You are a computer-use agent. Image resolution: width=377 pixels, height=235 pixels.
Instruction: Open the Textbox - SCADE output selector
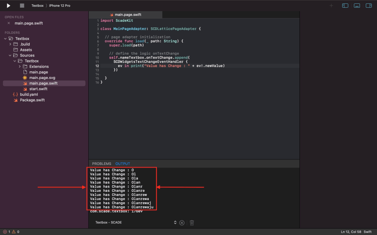point(136,222)
